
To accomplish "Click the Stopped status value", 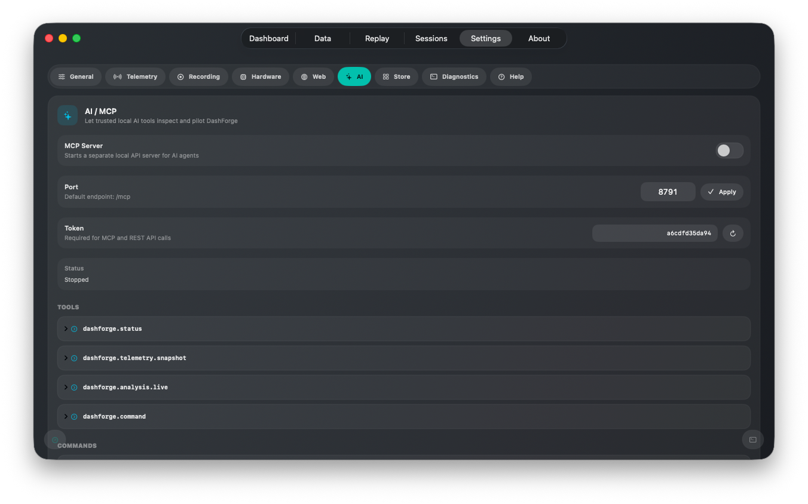I will [x=76, y=280].
